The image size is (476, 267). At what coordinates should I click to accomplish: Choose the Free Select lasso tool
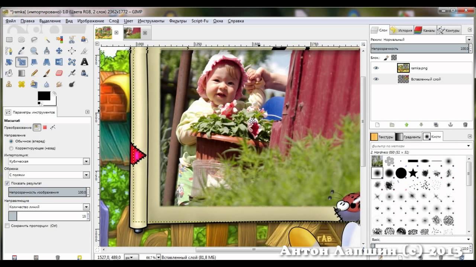34,40
